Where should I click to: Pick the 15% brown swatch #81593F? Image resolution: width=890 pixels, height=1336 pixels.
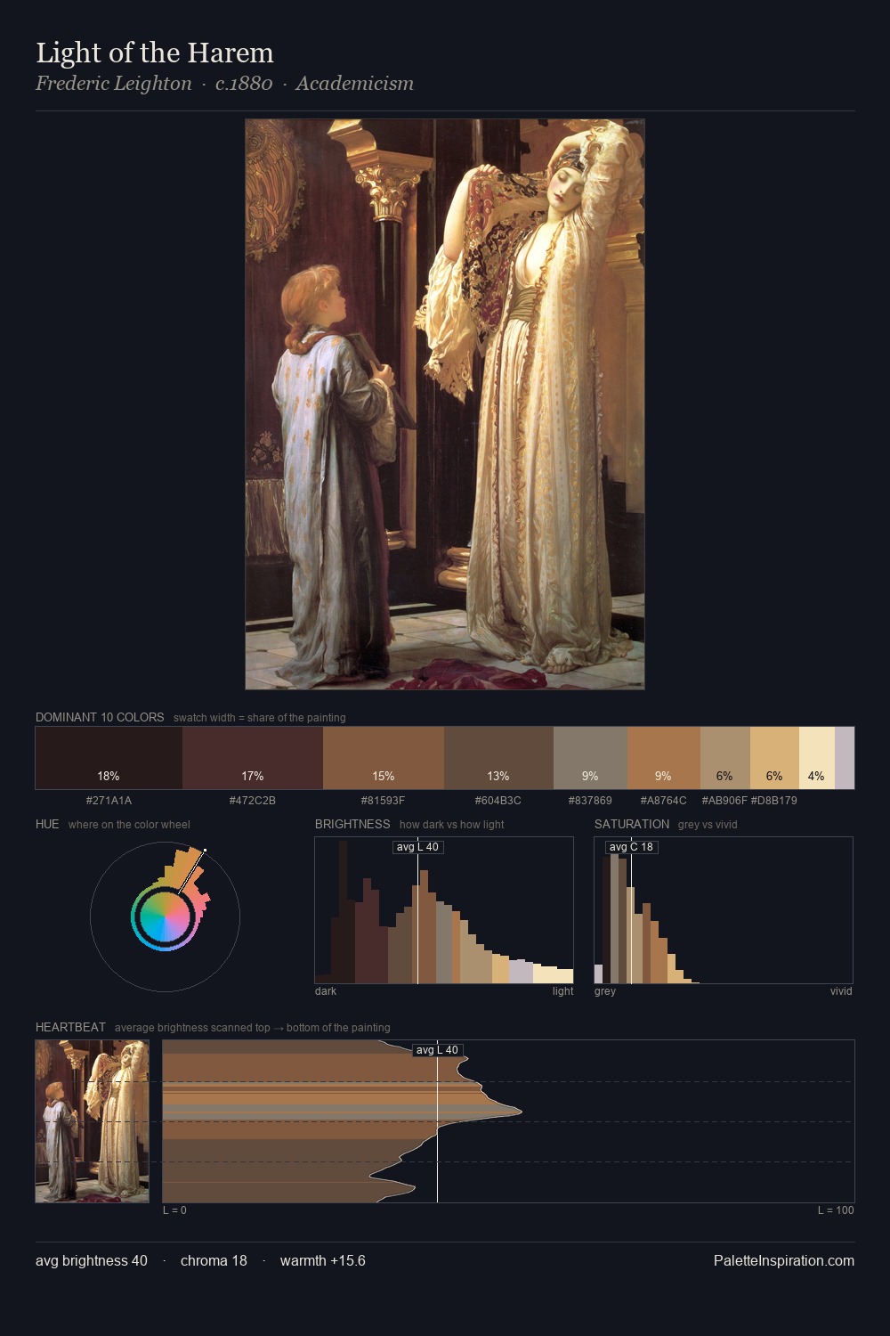[x=384, y=758]
